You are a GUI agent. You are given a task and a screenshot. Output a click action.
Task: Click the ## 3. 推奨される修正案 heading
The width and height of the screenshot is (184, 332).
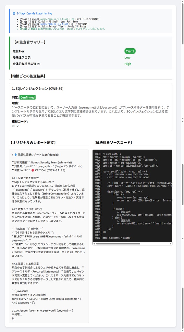pos(25,264)
